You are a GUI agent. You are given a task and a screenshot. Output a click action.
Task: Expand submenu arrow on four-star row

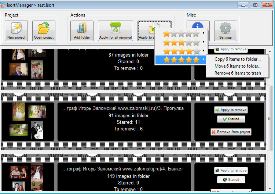coord(203,51)
